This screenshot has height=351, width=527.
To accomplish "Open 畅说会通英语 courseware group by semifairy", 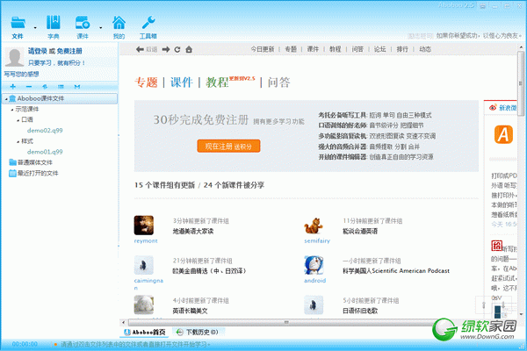I will [x=360, y=232].
